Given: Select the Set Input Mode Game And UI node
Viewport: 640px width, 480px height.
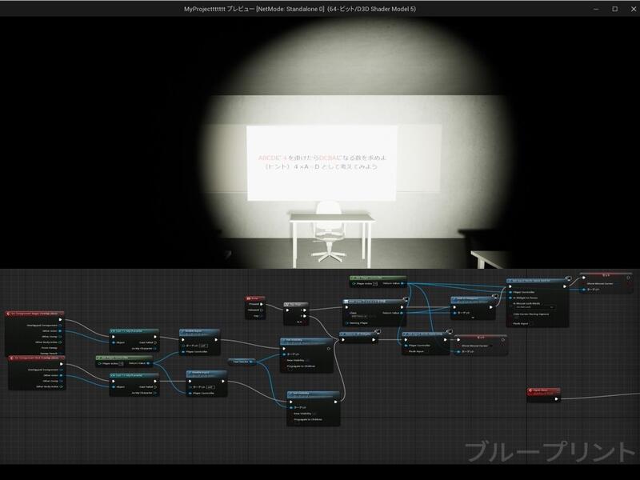Looking at the screenshot, I should tap(537, 282).
